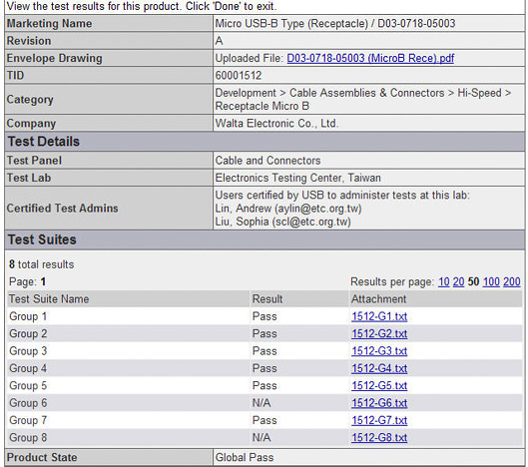Open attachment 1512-G6.txt
528x467 pixels.
[379, 403]
